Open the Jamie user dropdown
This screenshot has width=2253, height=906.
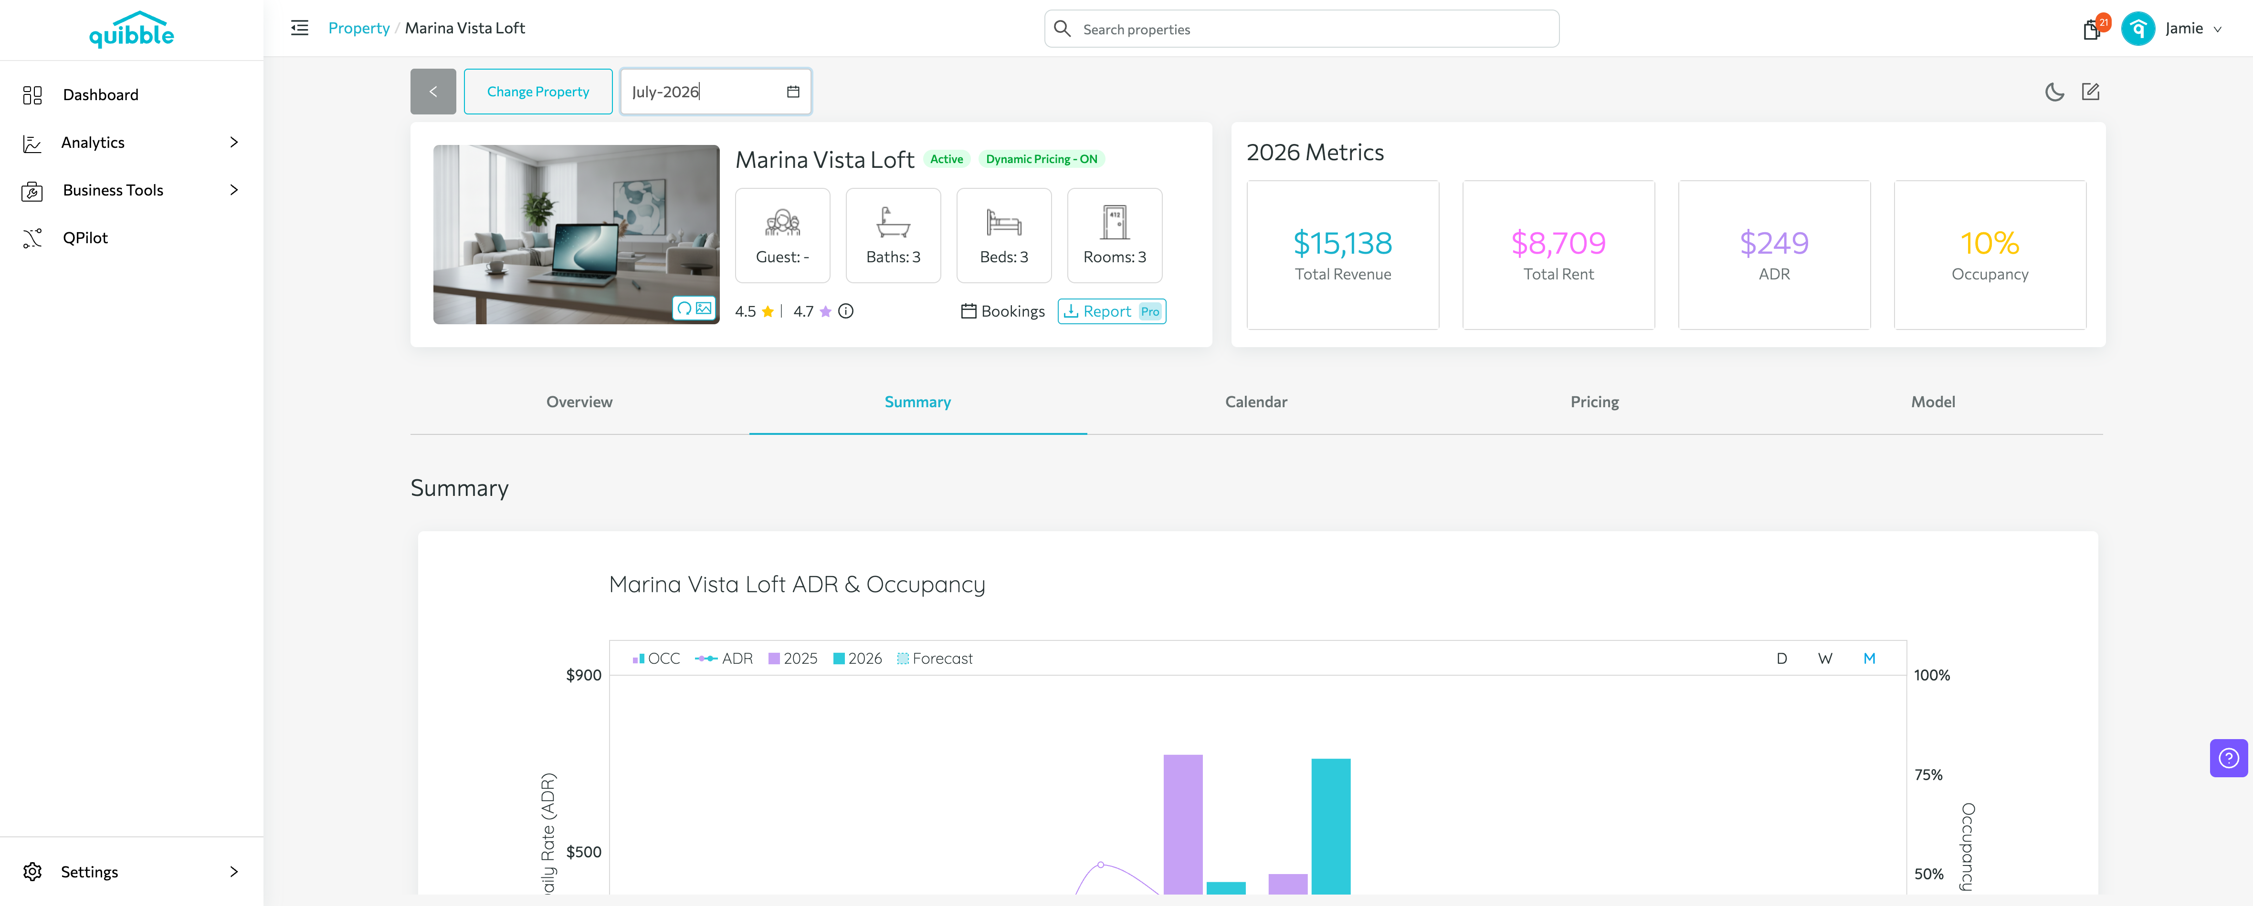coord(2193,29)
